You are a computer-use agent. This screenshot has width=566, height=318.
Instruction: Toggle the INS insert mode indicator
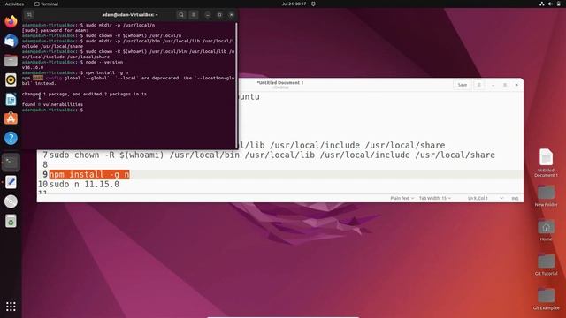[x=515, y=198]
